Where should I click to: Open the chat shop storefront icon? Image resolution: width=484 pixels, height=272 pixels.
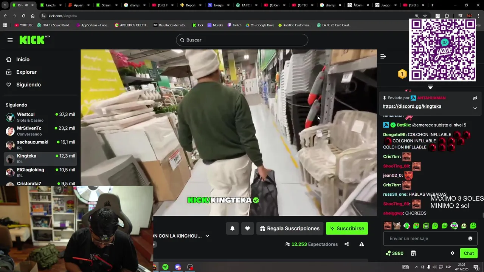tap(413, 253)
